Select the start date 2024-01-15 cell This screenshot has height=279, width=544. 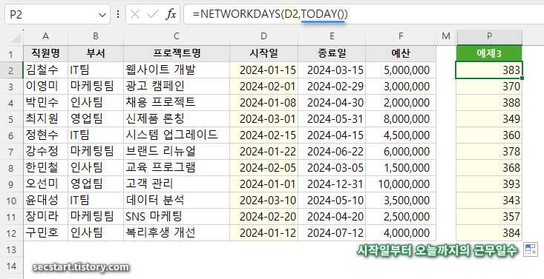263,70
